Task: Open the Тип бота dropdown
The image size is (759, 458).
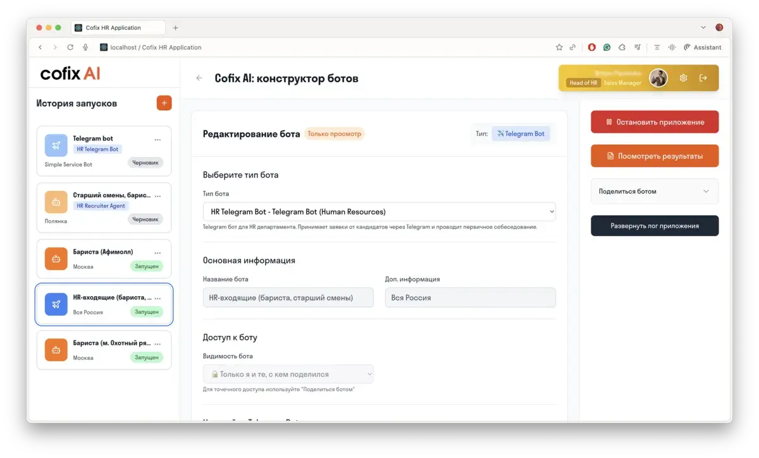Action: tap(379, 211)
